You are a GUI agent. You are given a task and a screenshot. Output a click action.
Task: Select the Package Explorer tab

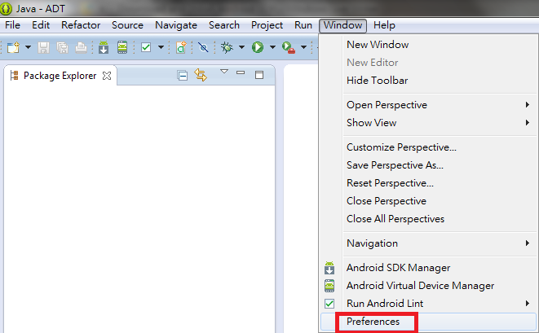(x=60, y=76)
